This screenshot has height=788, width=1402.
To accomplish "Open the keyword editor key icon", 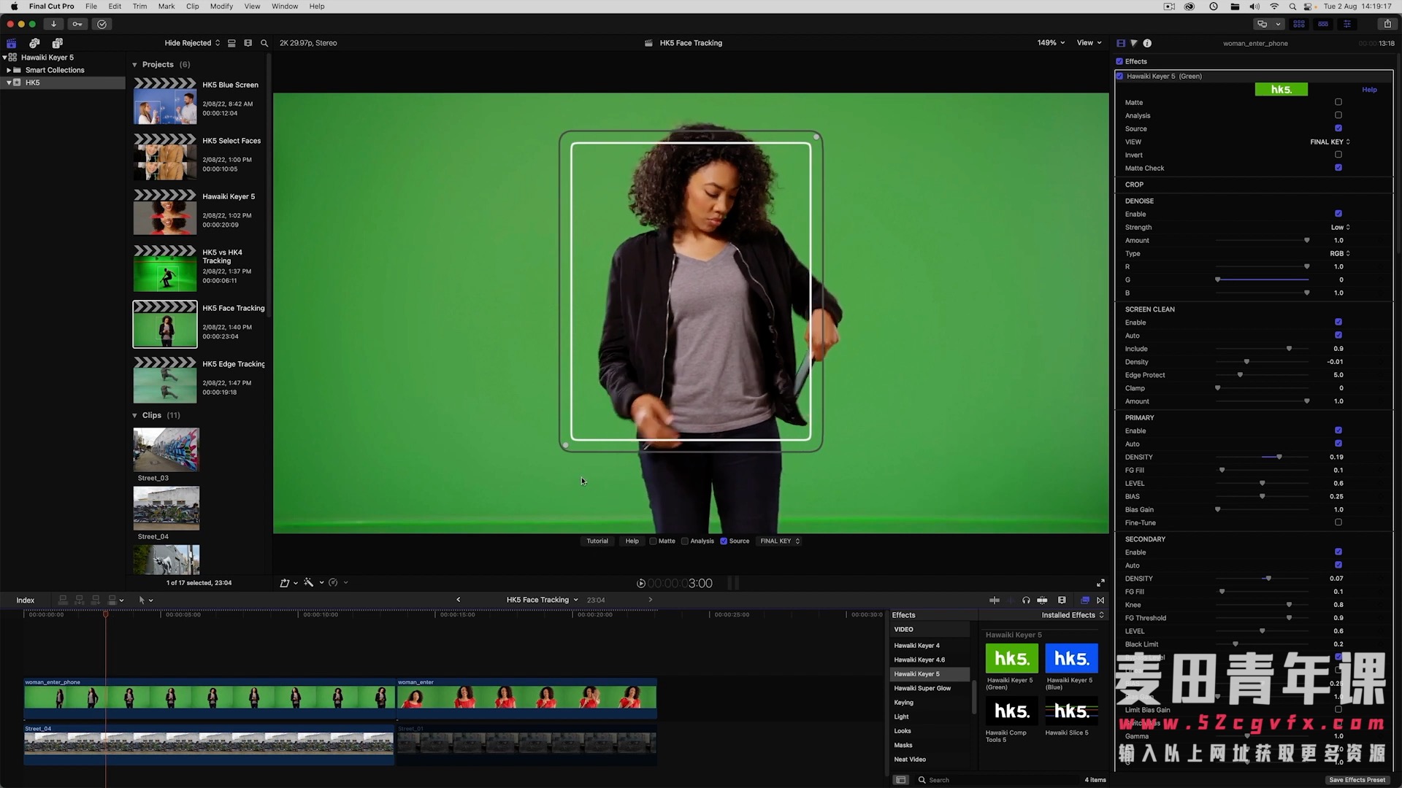I will pyautogui.click(x=77, y=24).
